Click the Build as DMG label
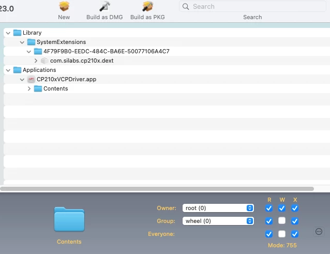 tap(104, 17)
